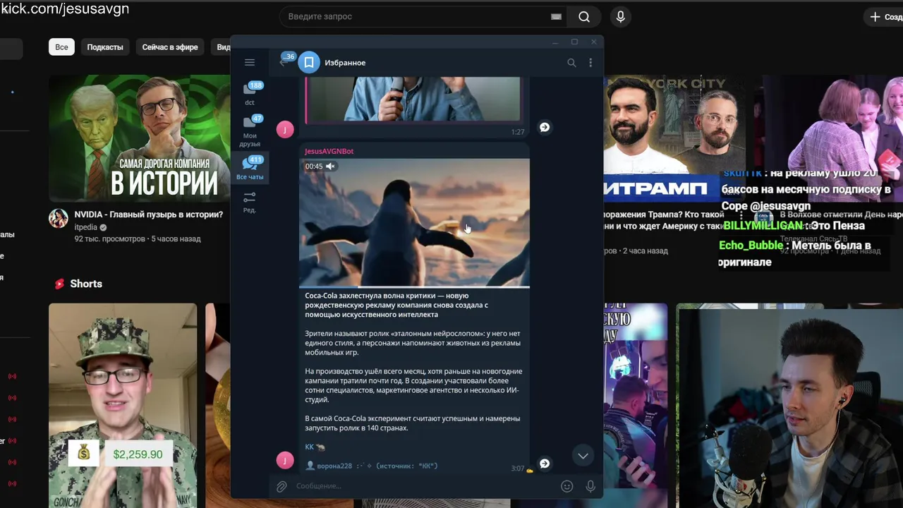Open the three-dot chat options menu
This screenshot has width=903, height=508.
tap(590, 63)
